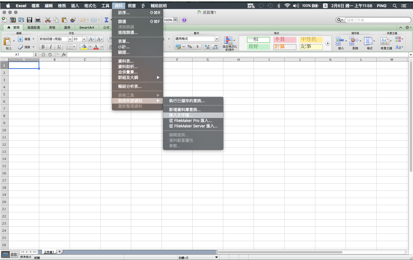Apply percent style number format
The height and width of the screenshot is (260, 413).
click(x=190, y=46)
